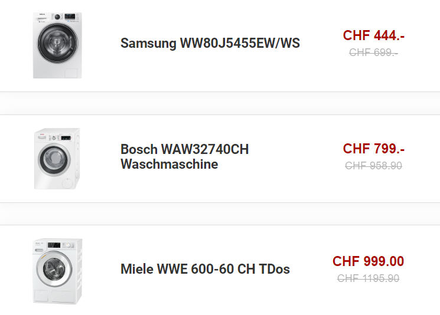
Task: Click the control dial on the Samsung image
Action: coord(57,17)
